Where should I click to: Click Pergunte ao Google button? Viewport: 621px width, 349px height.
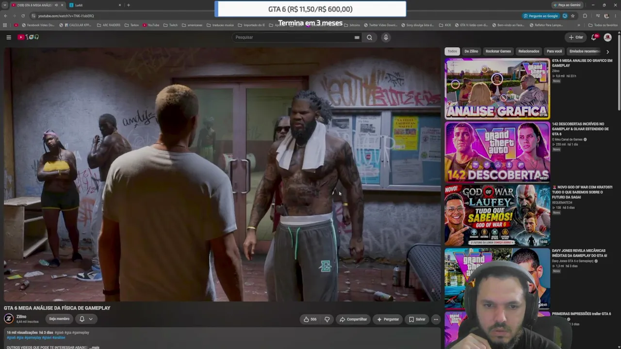540,16
